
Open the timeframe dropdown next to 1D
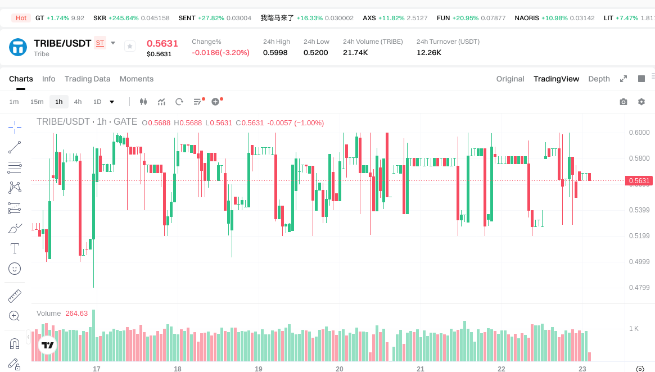point(112,102)
